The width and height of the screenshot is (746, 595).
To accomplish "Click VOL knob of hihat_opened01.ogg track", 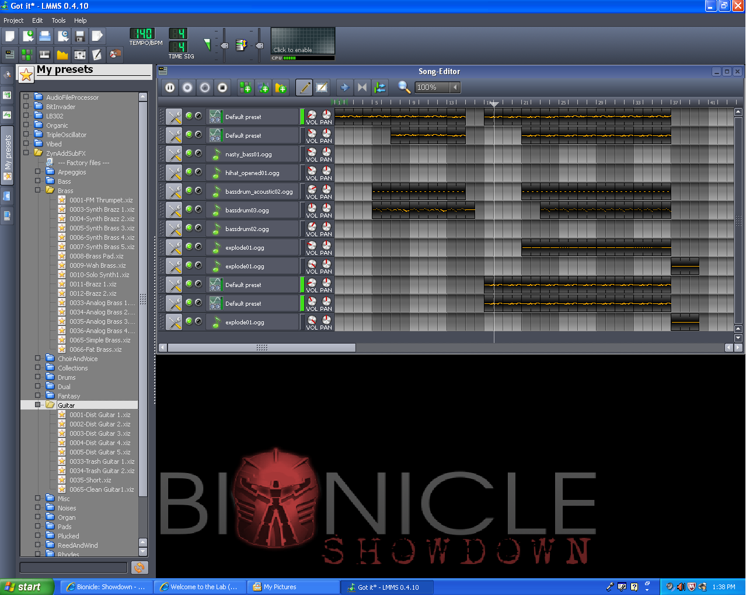I will (312, 171).
